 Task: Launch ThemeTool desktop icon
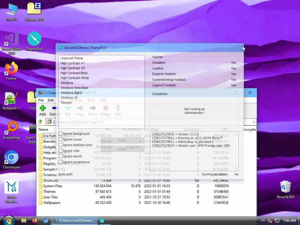(34, 41)
